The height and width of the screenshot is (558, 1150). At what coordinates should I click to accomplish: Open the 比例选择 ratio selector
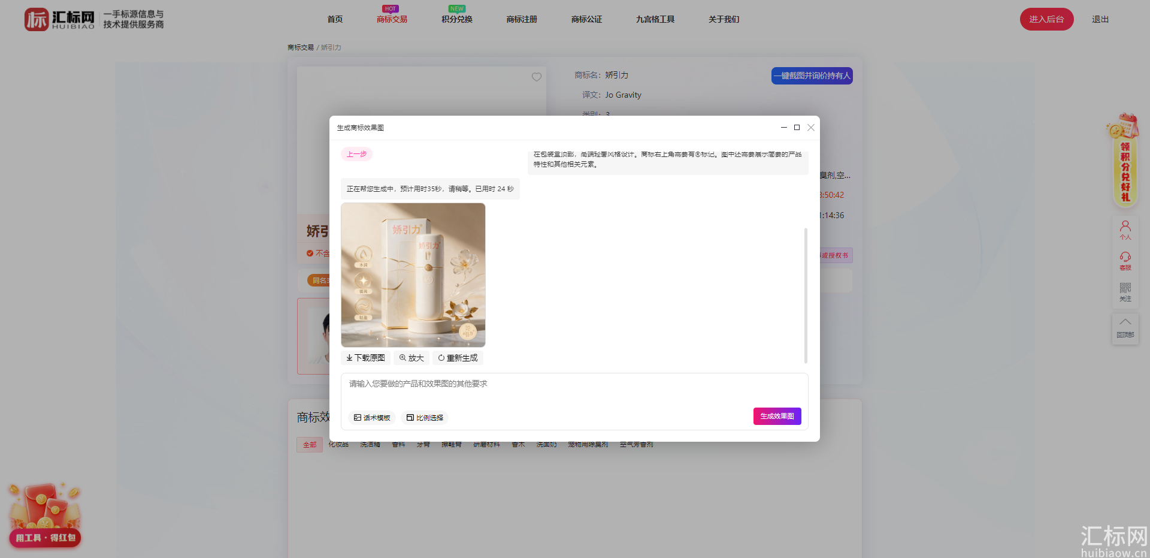coord(425,418)
